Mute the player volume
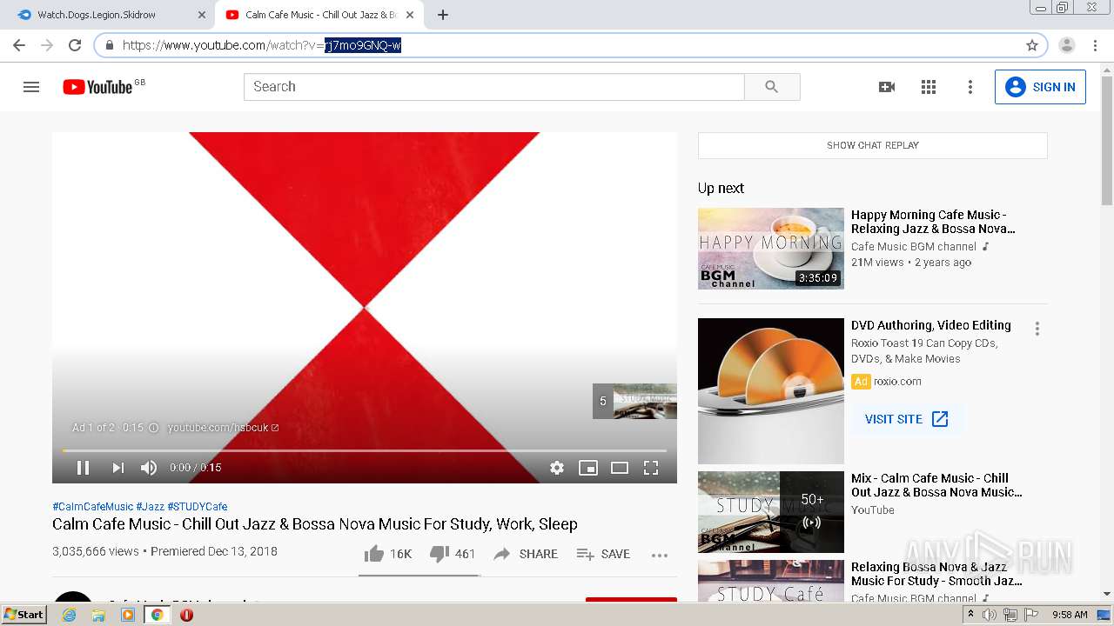Image resolution: width=1114 pixels, height=626 pixels. 149,468
